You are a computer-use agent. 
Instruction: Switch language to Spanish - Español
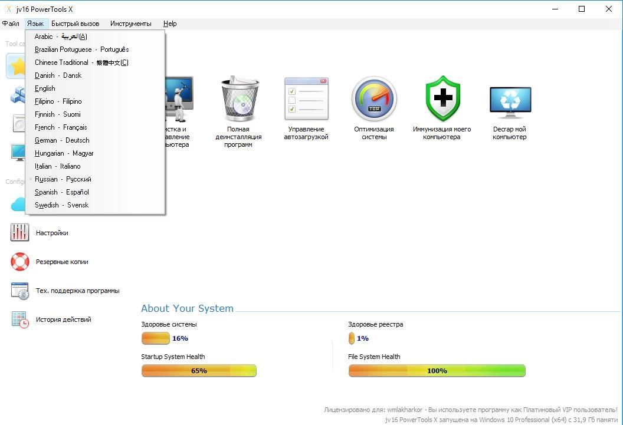pyautogui.click(x=95, y=192)
